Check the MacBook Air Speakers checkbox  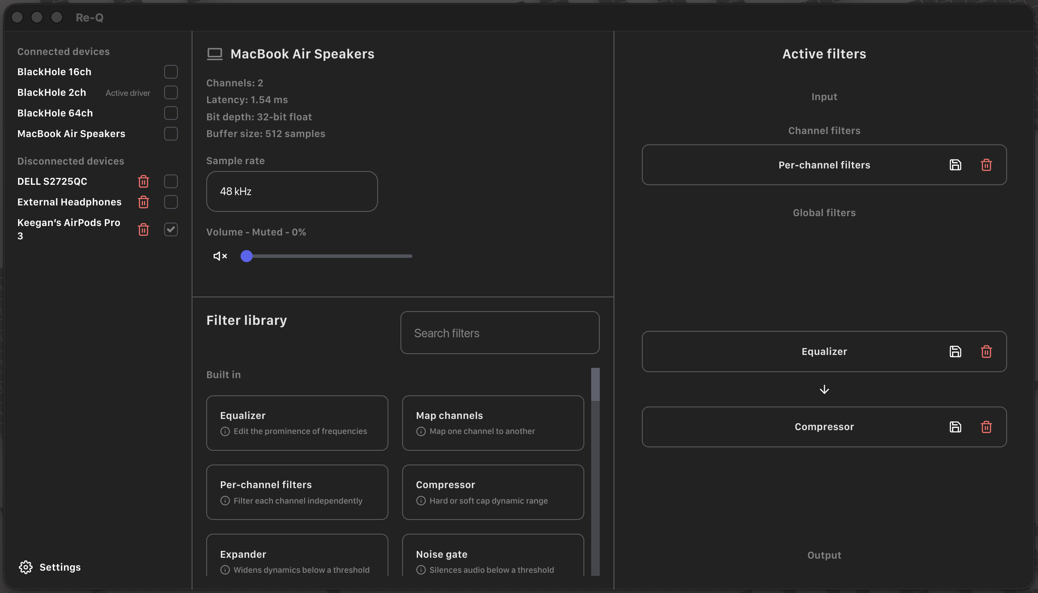point(171,134)
